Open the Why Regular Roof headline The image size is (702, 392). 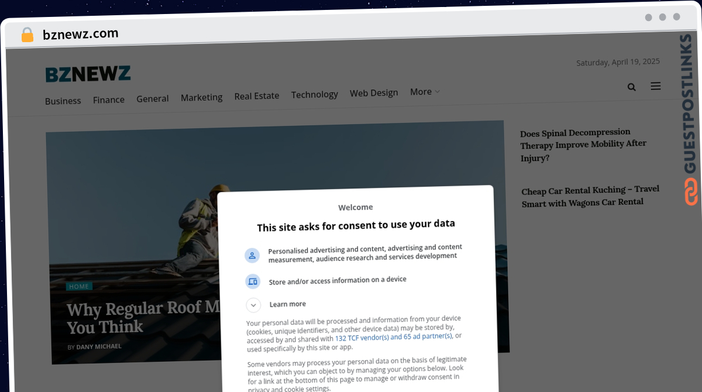[142, 317]
